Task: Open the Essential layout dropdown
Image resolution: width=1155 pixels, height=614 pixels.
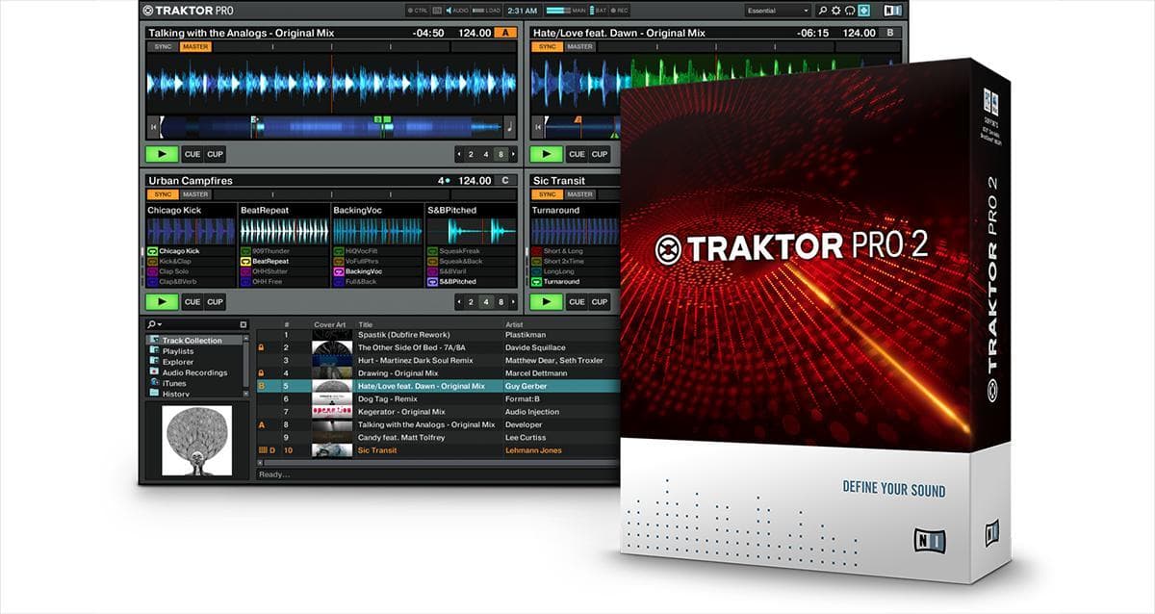Action: click(778, 11)
